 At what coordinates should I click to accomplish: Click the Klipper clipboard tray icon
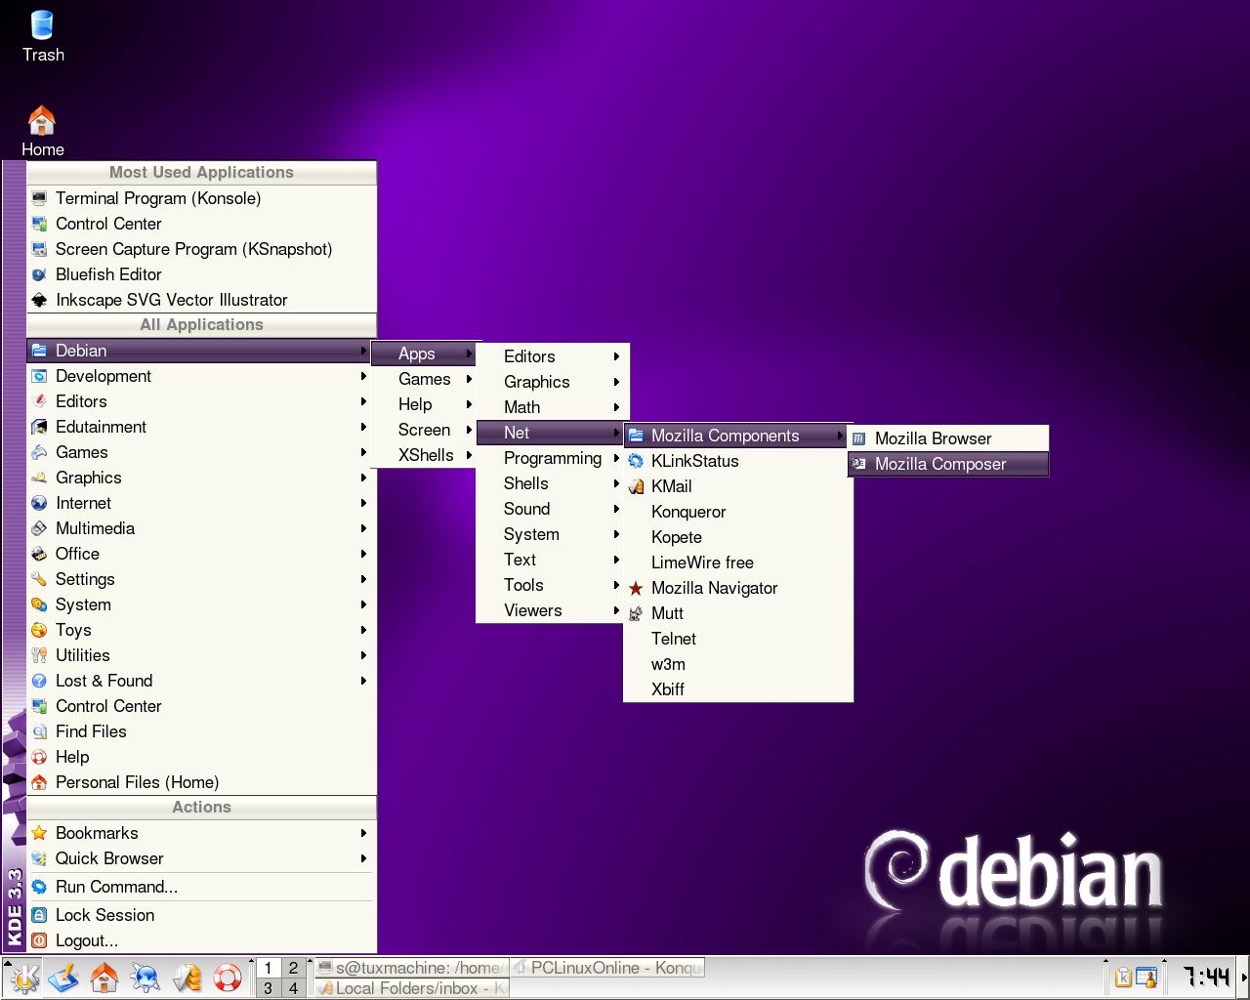[x=1124, y=978]
